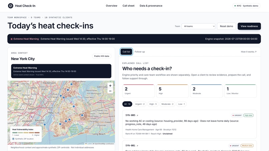Click the High count card showing 5
This screenshot has width=269, height=151.
coord(173,91)
